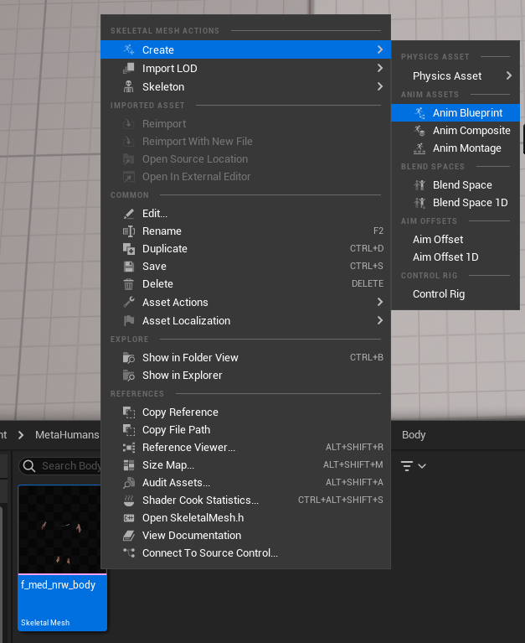Image resolution: width=525 pixels, height=643 pixels.
Task: Click the Save floppy disk icon
Action: 128,267
